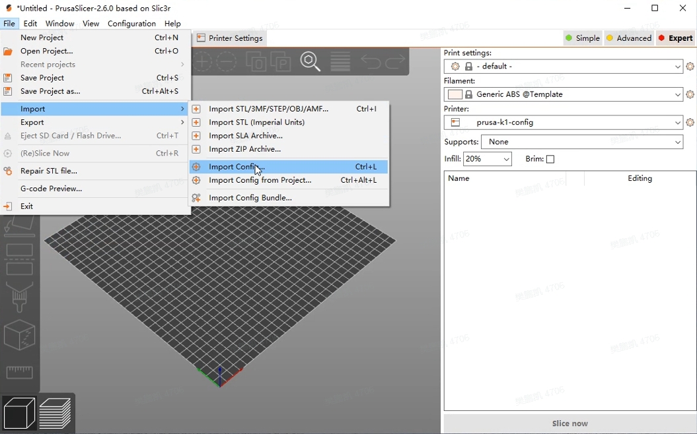Choose G-code Preview menu entry

click(x=94, y=189)
